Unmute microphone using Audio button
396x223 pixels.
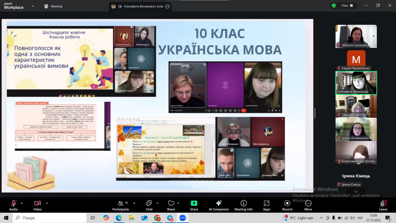pos(13,205)
